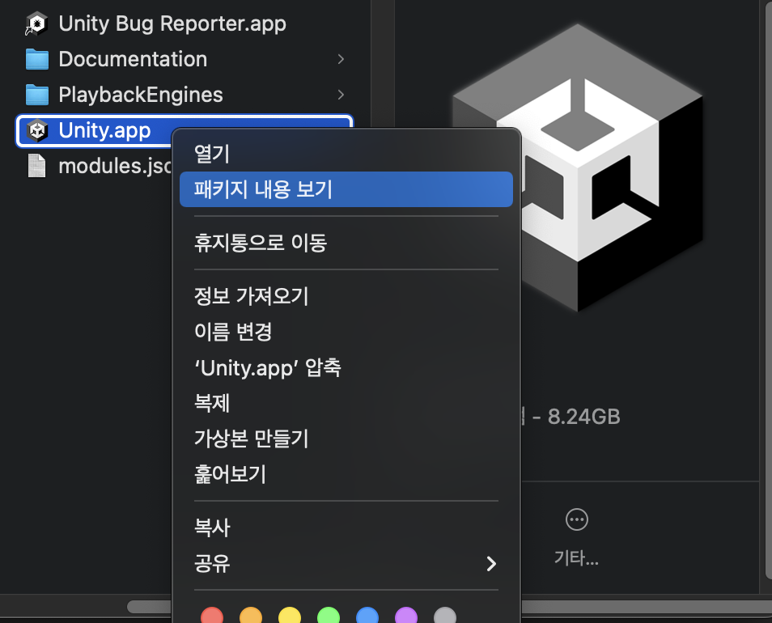
Task: Click the modules.json file name
Action: pyautogui.click(x=115, y=166)
